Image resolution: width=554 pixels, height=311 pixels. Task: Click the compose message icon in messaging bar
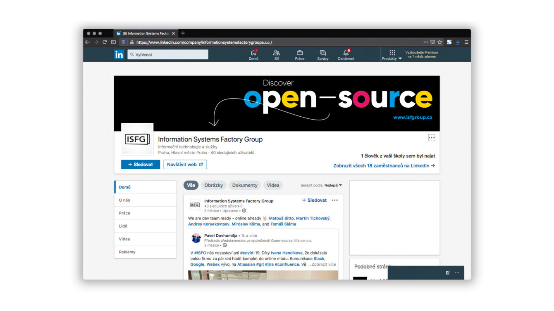(448, 273)
